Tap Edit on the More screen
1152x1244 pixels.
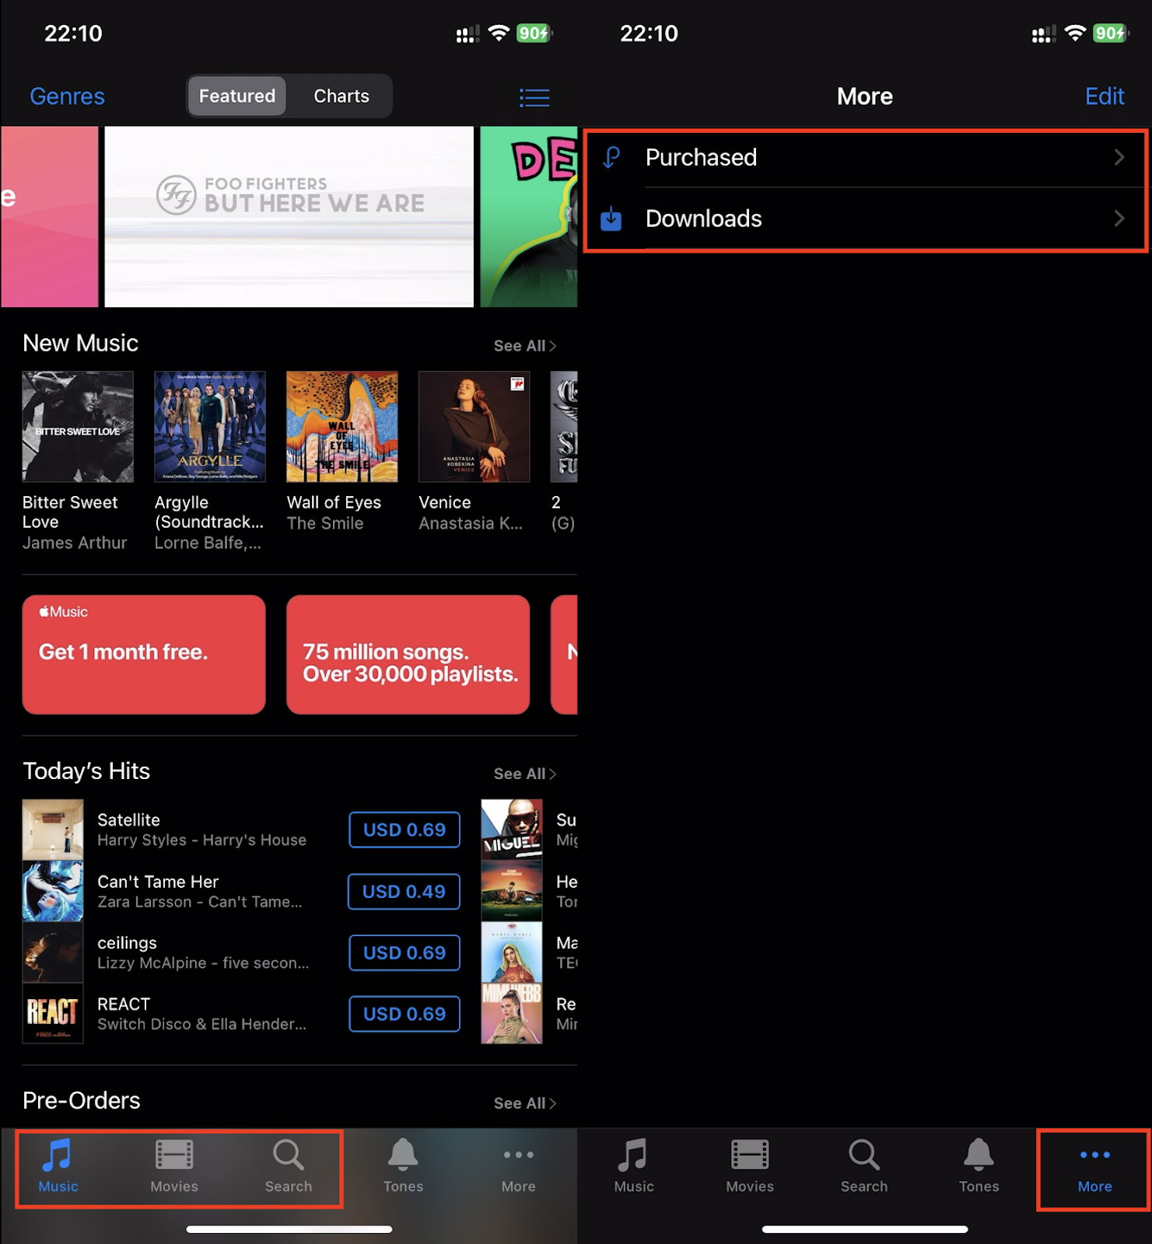point(1105,96)
